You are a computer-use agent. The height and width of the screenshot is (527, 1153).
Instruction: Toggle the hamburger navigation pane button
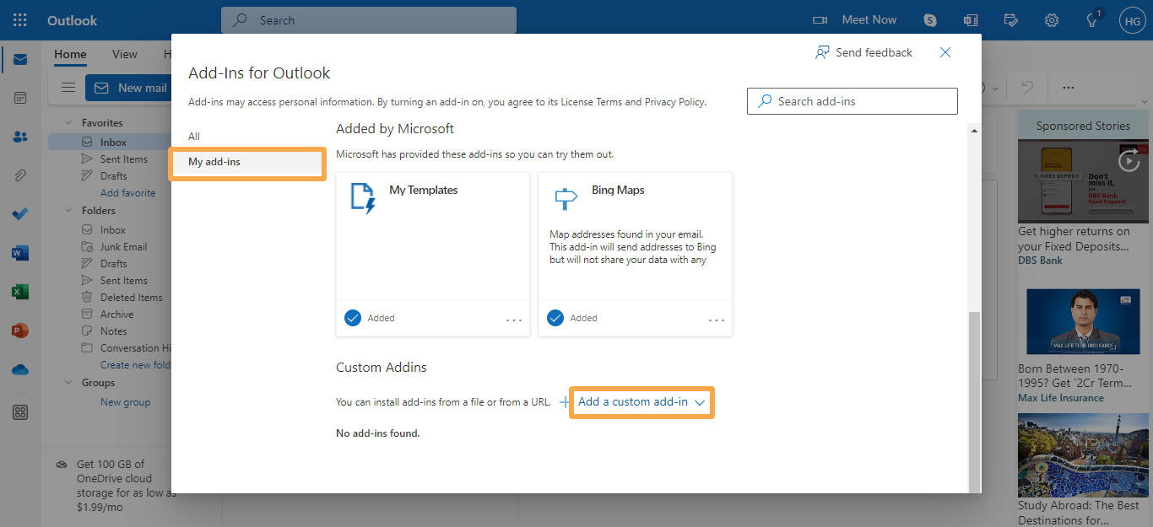(69, 88)
